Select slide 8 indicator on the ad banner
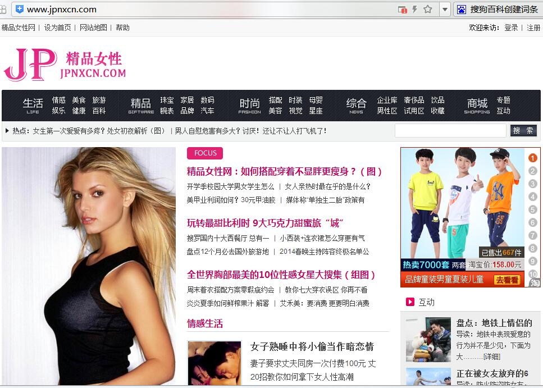 (532, 248)
